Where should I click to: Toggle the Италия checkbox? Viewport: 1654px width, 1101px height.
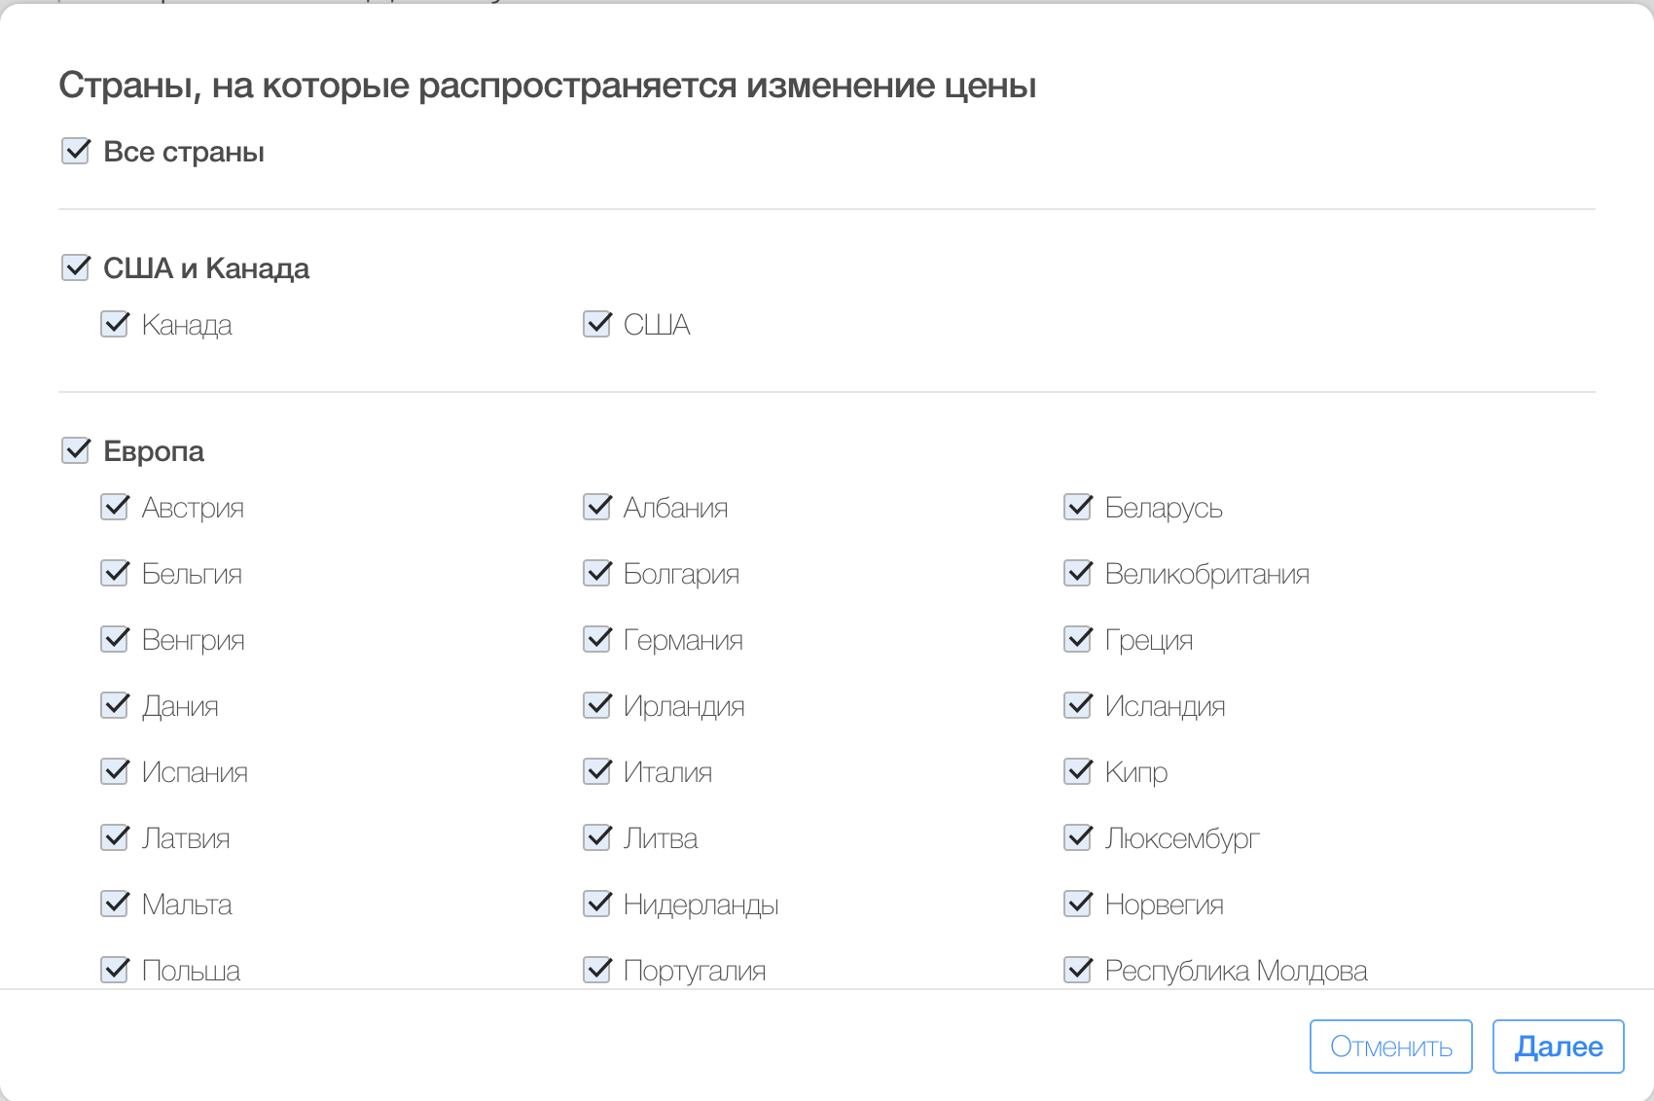click(596, 770)
